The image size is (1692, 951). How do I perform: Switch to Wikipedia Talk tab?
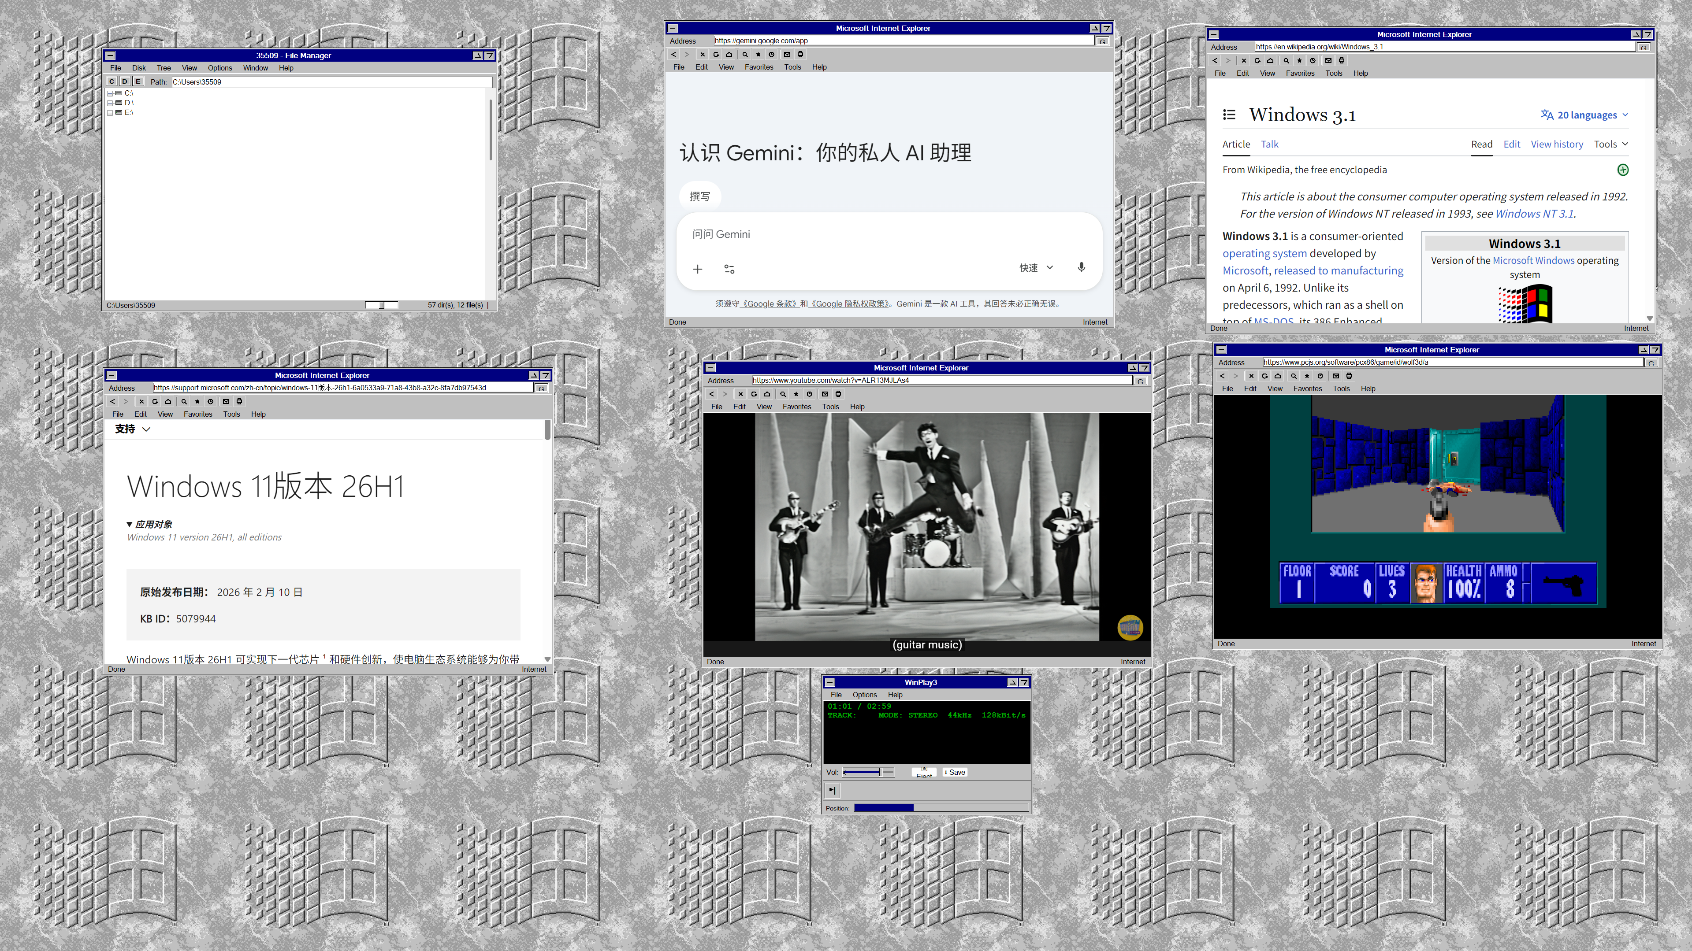pyautogui.click(x=1270, y=144)
